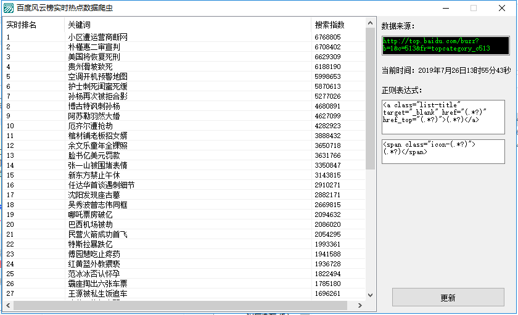Click the vertical scrollbar up arrow
The height and width of the screenshot is (315, 518).
370,23
